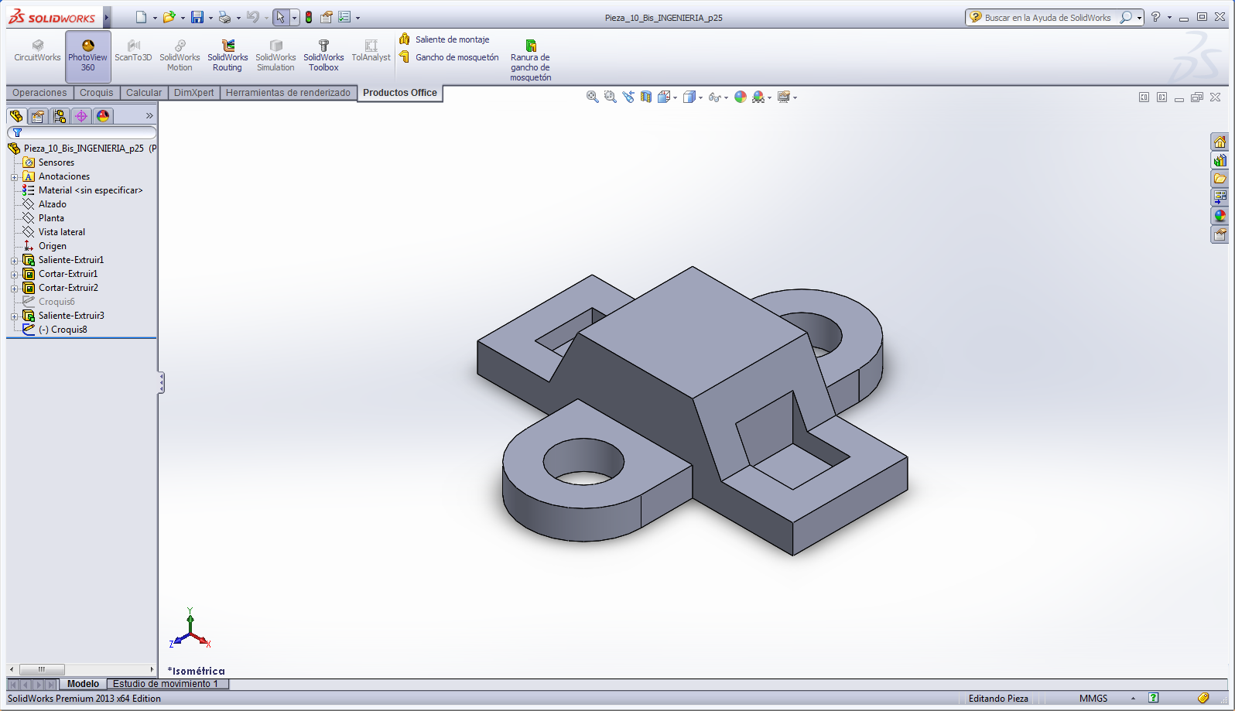
Task: Expand the Saliente-Extruir1 feature node
Action: click(14, 261)
